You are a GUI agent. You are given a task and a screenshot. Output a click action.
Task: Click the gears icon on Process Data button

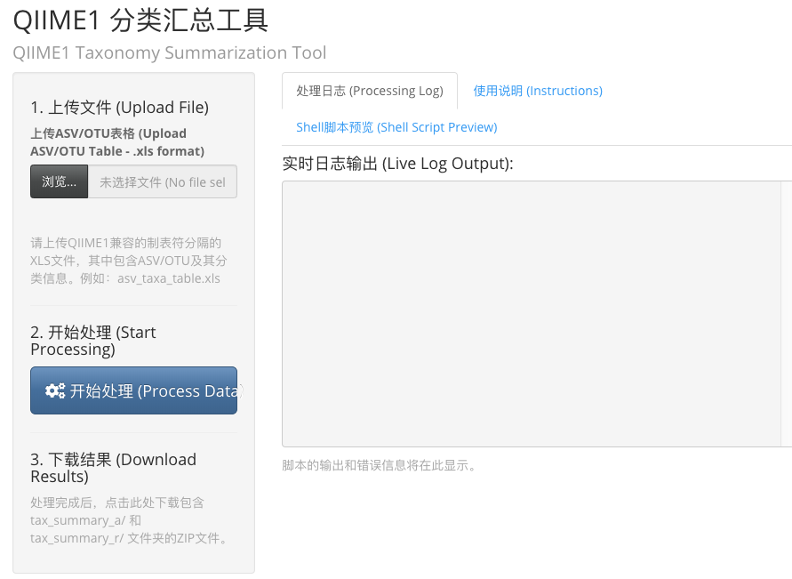point(55,390)
